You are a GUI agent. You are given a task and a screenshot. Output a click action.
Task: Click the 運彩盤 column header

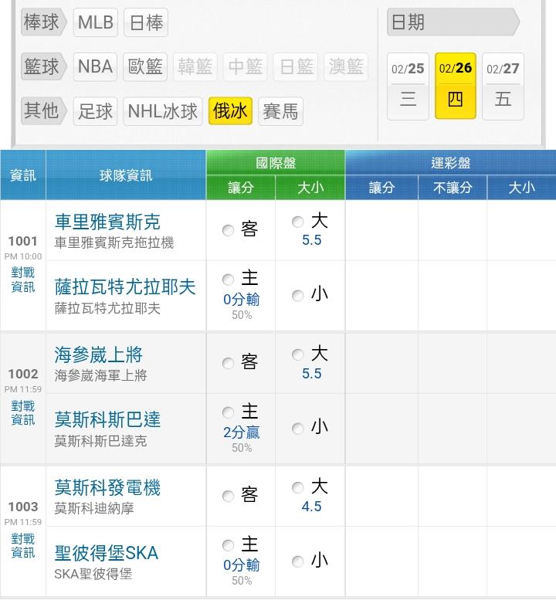click(451, 163)
